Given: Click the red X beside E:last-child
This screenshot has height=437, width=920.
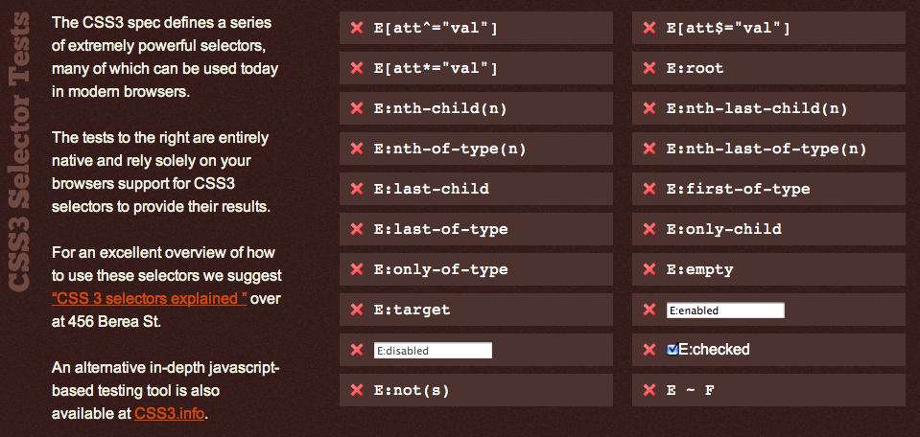Looking at the screenshot, I should (x=356, y=189).
